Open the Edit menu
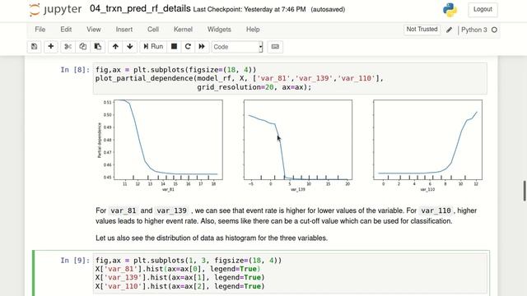The height and width of the screenshot is (296, 527). coord(66,30)
